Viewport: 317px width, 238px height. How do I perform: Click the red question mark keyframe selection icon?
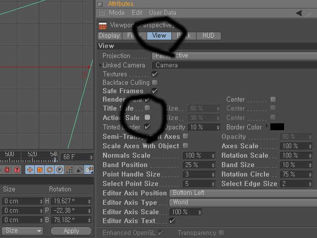pyautogui.click(x=17, y=170)
